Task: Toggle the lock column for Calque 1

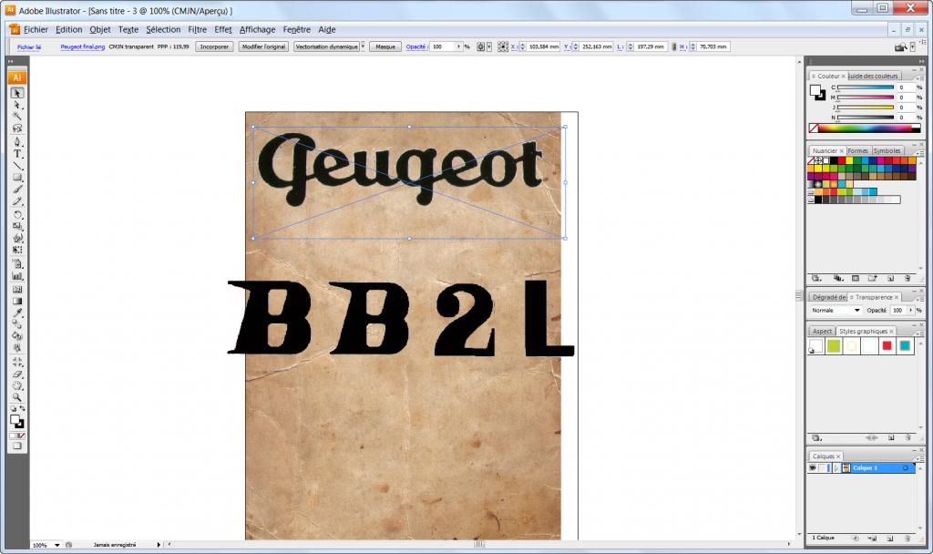Action: [x=823, y=468]
